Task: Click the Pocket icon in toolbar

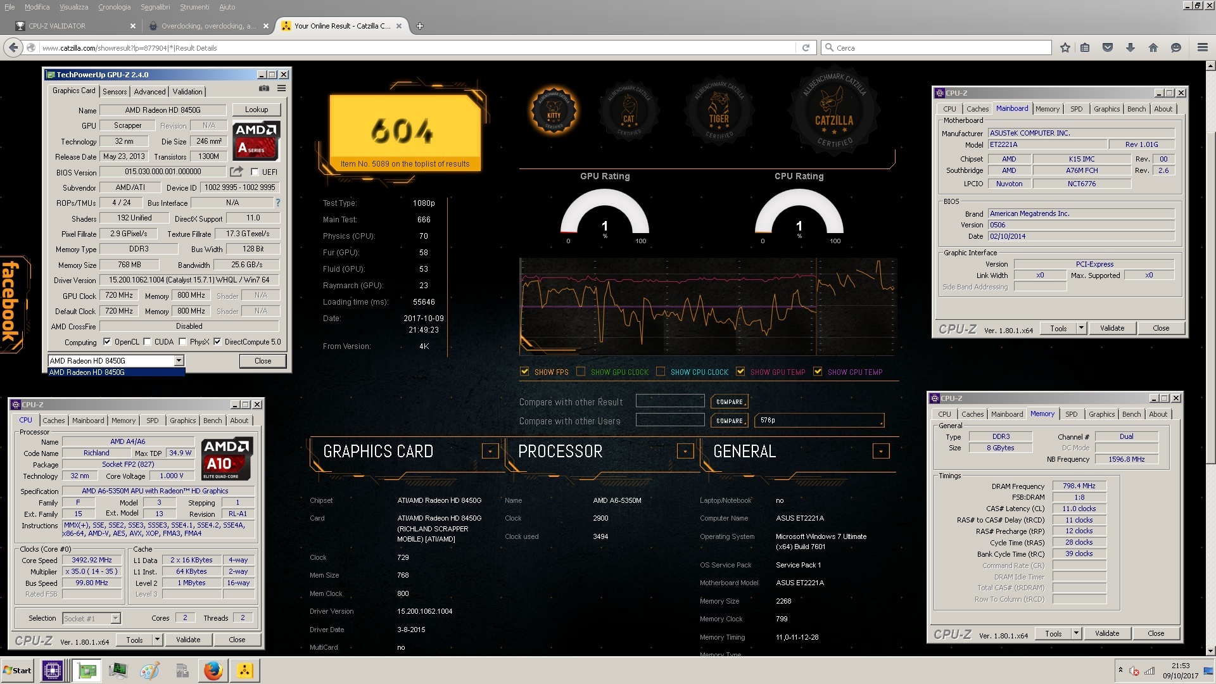Action: click(x=1108, y=47)
